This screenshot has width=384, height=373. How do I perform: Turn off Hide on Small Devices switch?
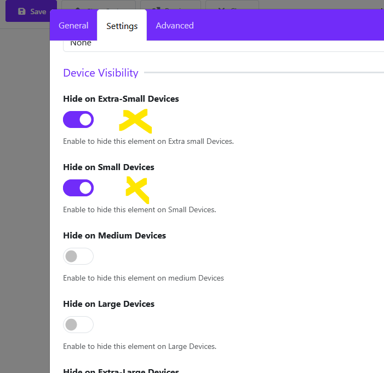coord(78,188)
